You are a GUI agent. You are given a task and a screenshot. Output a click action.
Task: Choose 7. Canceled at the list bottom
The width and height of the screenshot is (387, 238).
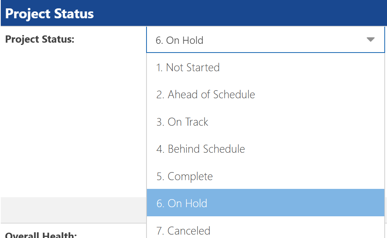[x=266, y=228]
